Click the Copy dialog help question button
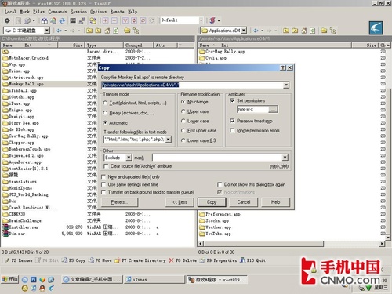This screenshot has height=294, width=392. pyautogui.click(x=283, y=67)
